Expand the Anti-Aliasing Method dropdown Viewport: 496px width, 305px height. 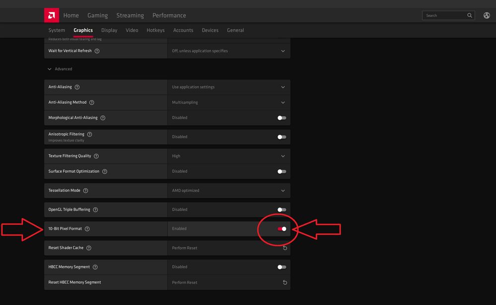(229, 102)
